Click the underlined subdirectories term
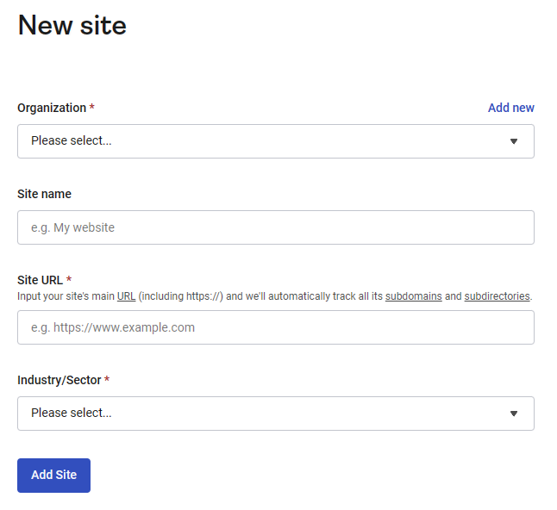 (x=497, y=296)
